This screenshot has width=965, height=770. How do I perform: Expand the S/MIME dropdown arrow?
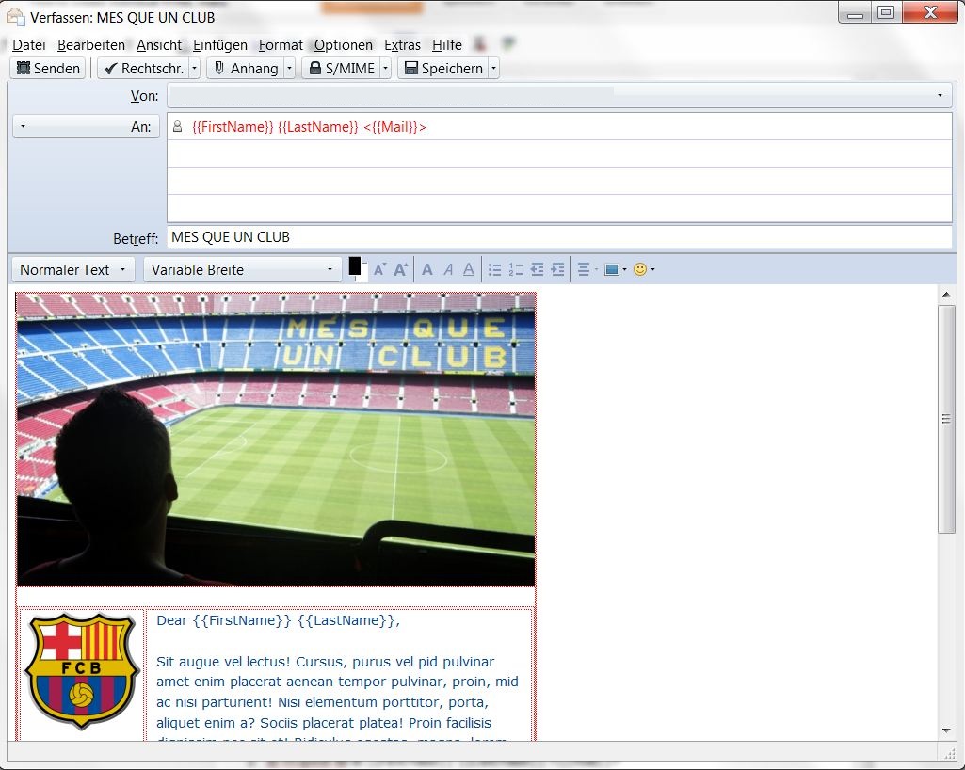[385, 69]
